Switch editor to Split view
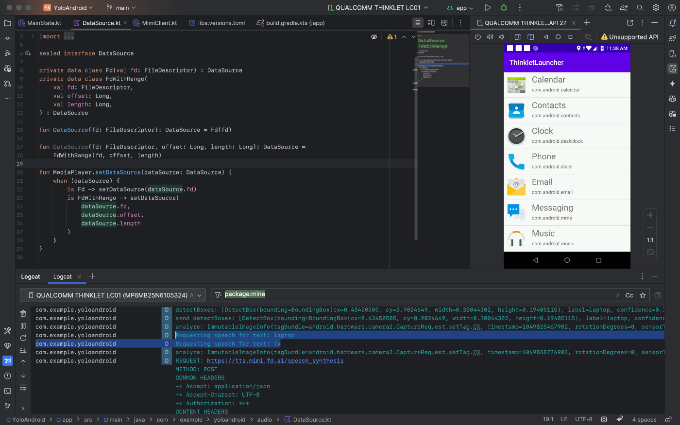Viewport: 680px width, 425px height. [431, 23]
